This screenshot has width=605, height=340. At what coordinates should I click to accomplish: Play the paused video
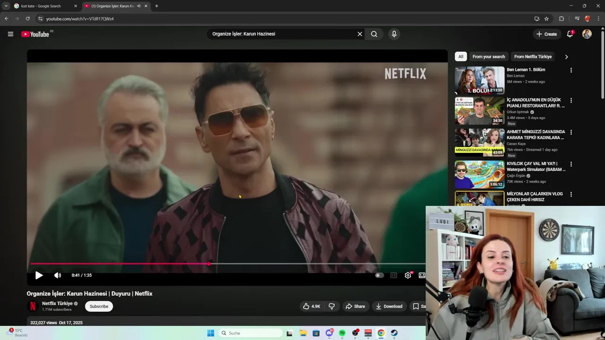tap(39, 275)
